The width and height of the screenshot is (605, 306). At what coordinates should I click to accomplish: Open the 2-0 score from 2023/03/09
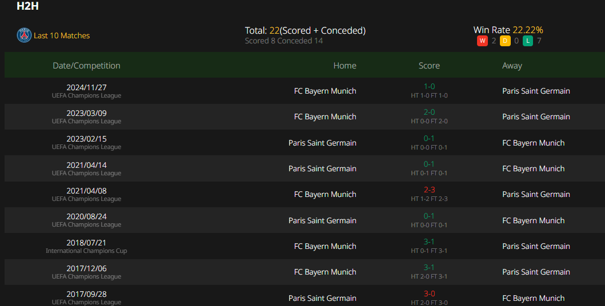coord(429,112)
